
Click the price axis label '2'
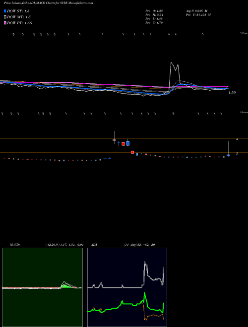point(237,154)
